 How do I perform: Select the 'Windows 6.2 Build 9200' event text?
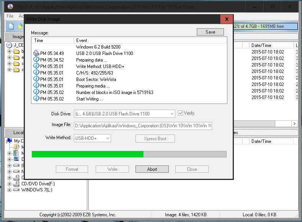(x=98, y=47)
